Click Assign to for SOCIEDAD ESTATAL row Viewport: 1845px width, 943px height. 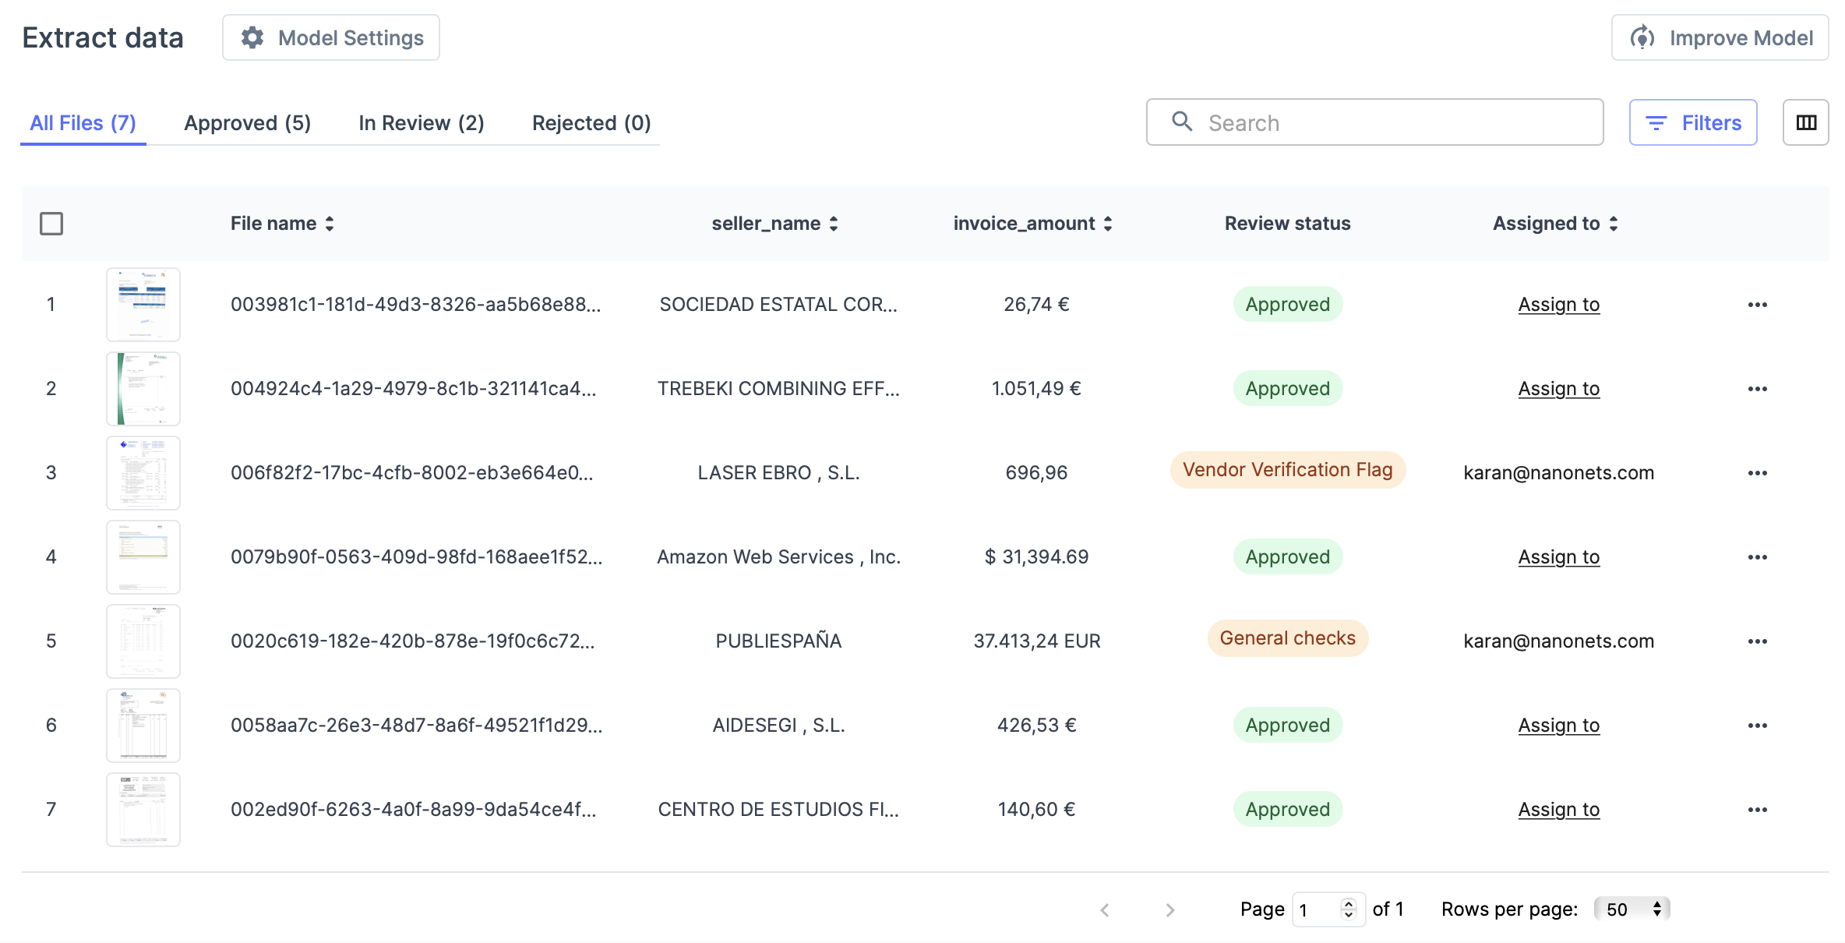[x=1558, y=305]
